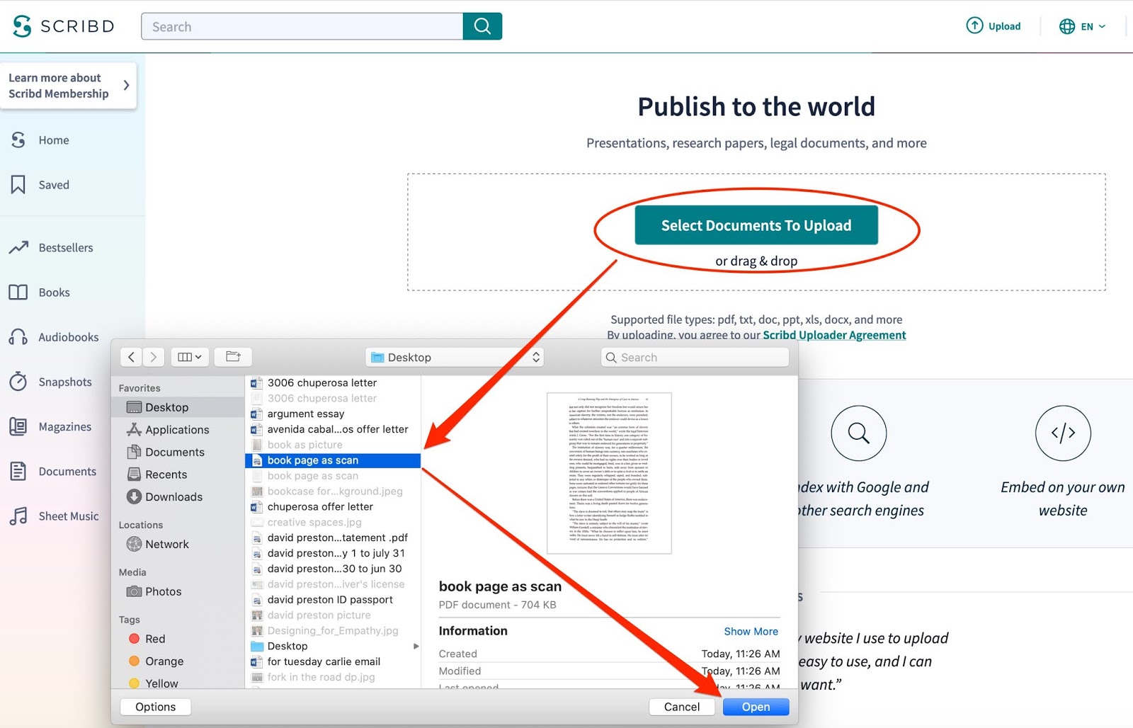The width and height of the screenshot is (1133, 728).
Task: Select Photos under Media
Action: coord(178,591)
